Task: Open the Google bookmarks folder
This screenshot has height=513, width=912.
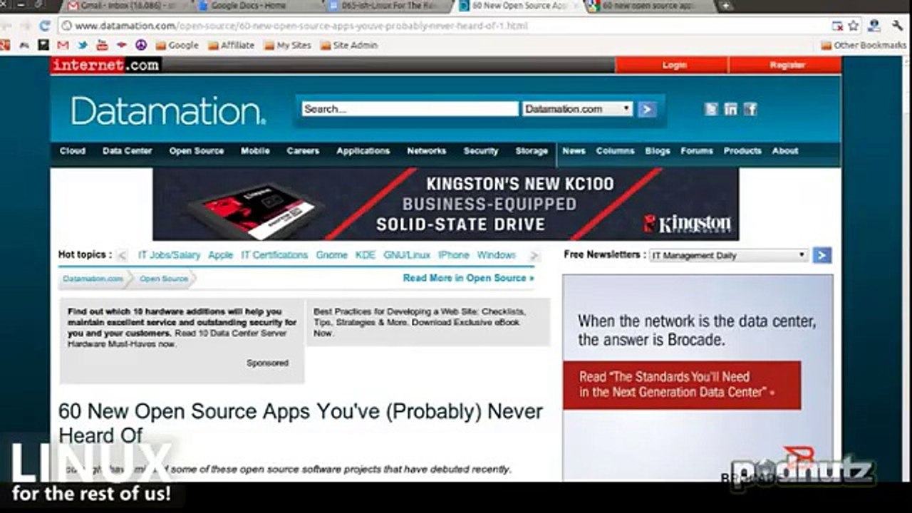Action: [177, 45]
